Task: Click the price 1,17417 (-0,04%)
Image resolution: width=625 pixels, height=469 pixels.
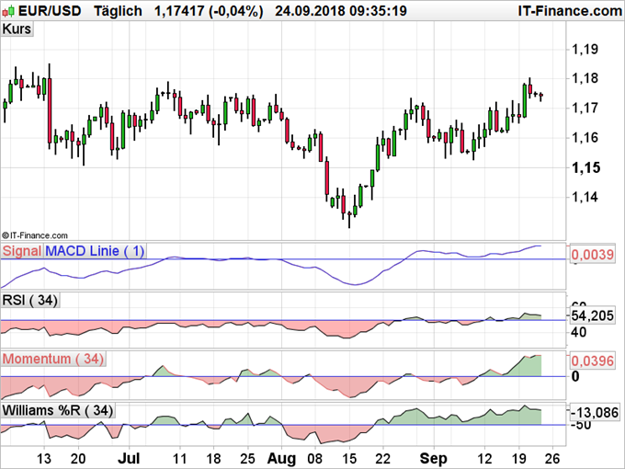Action: pyautogui.click(x=209, y=11)
